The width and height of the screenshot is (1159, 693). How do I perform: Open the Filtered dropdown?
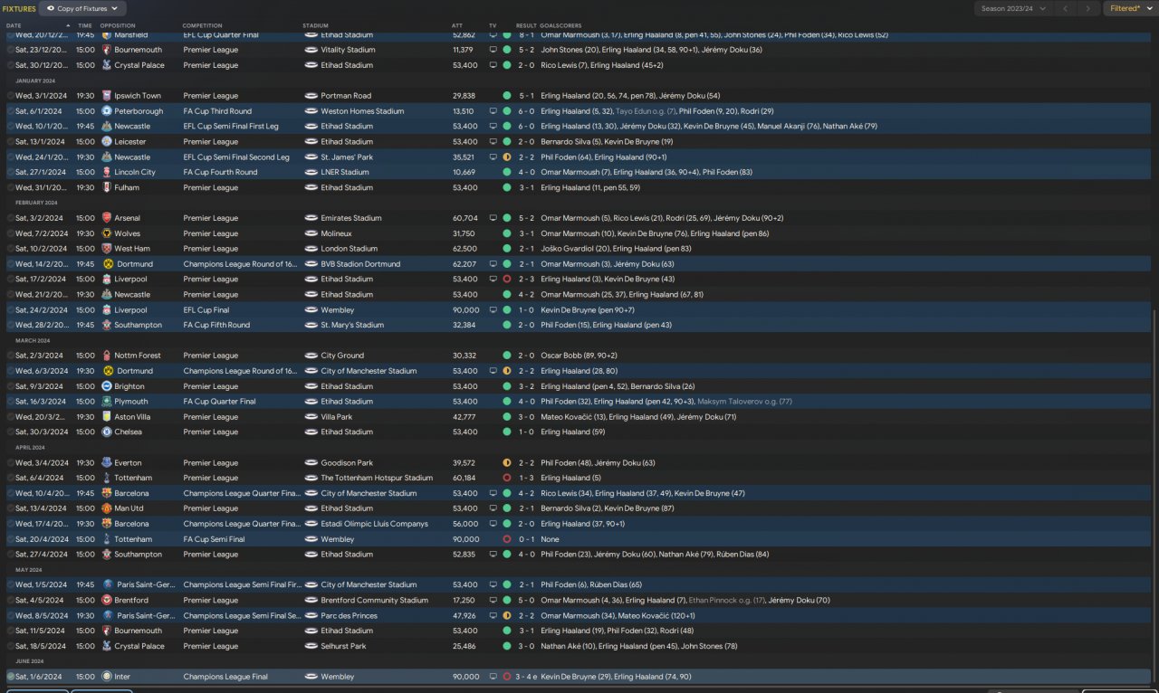click(x=1130, y=8)
